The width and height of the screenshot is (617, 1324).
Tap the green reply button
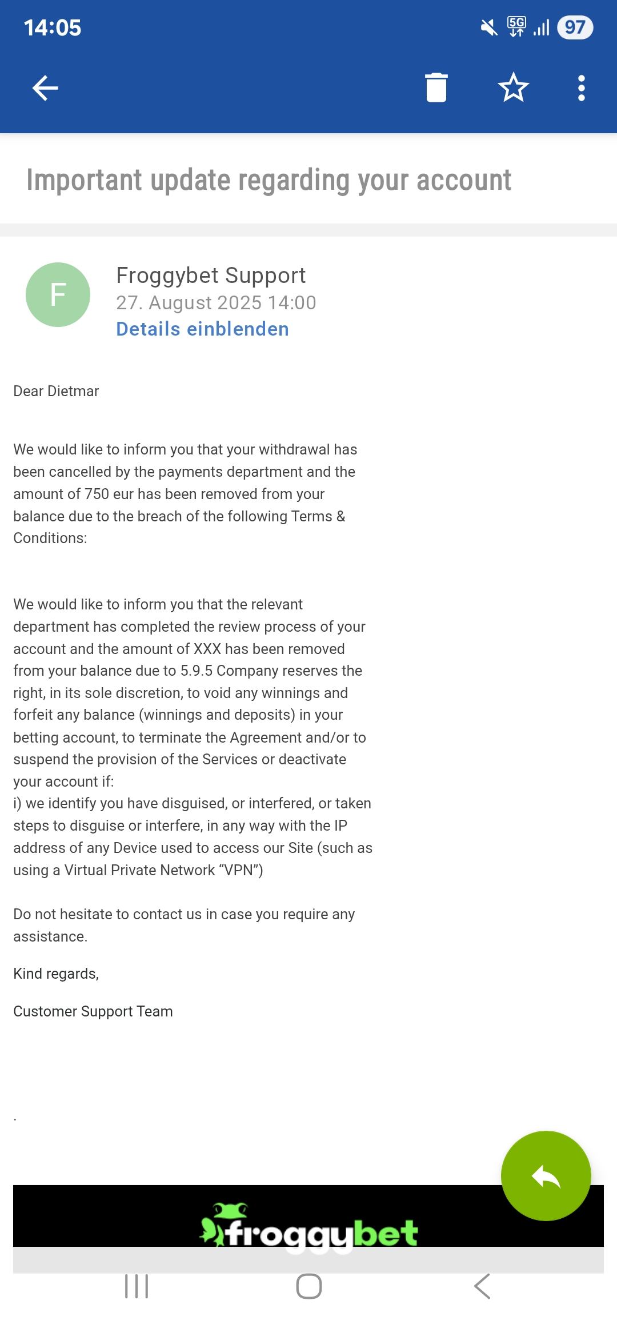click(x=546, y=1175)
